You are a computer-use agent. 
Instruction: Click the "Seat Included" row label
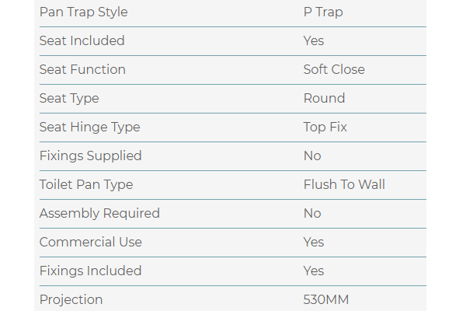click(x=82, y=40)
